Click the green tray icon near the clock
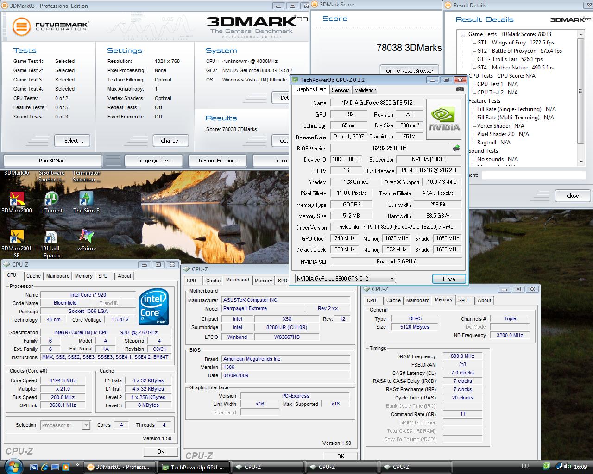 (x=547, y=467)
